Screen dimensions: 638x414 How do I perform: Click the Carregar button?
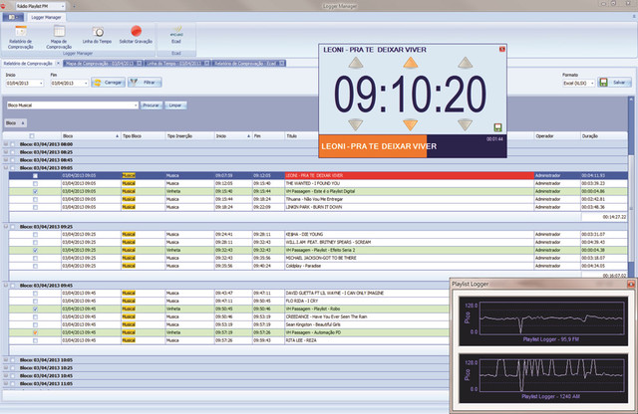tap(108, 83)
